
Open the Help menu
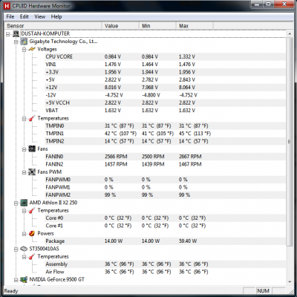(56, 16)
